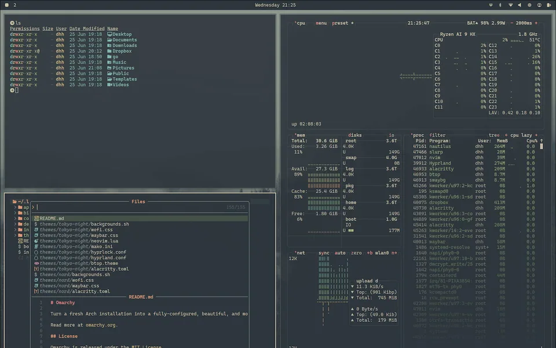The width and height of the screenshot is (556, 348).
Task: Toggle io mode in btop mem box
Action: 392,135
